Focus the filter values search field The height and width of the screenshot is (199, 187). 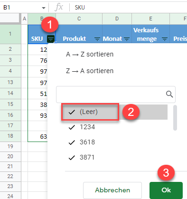(116, 95)
